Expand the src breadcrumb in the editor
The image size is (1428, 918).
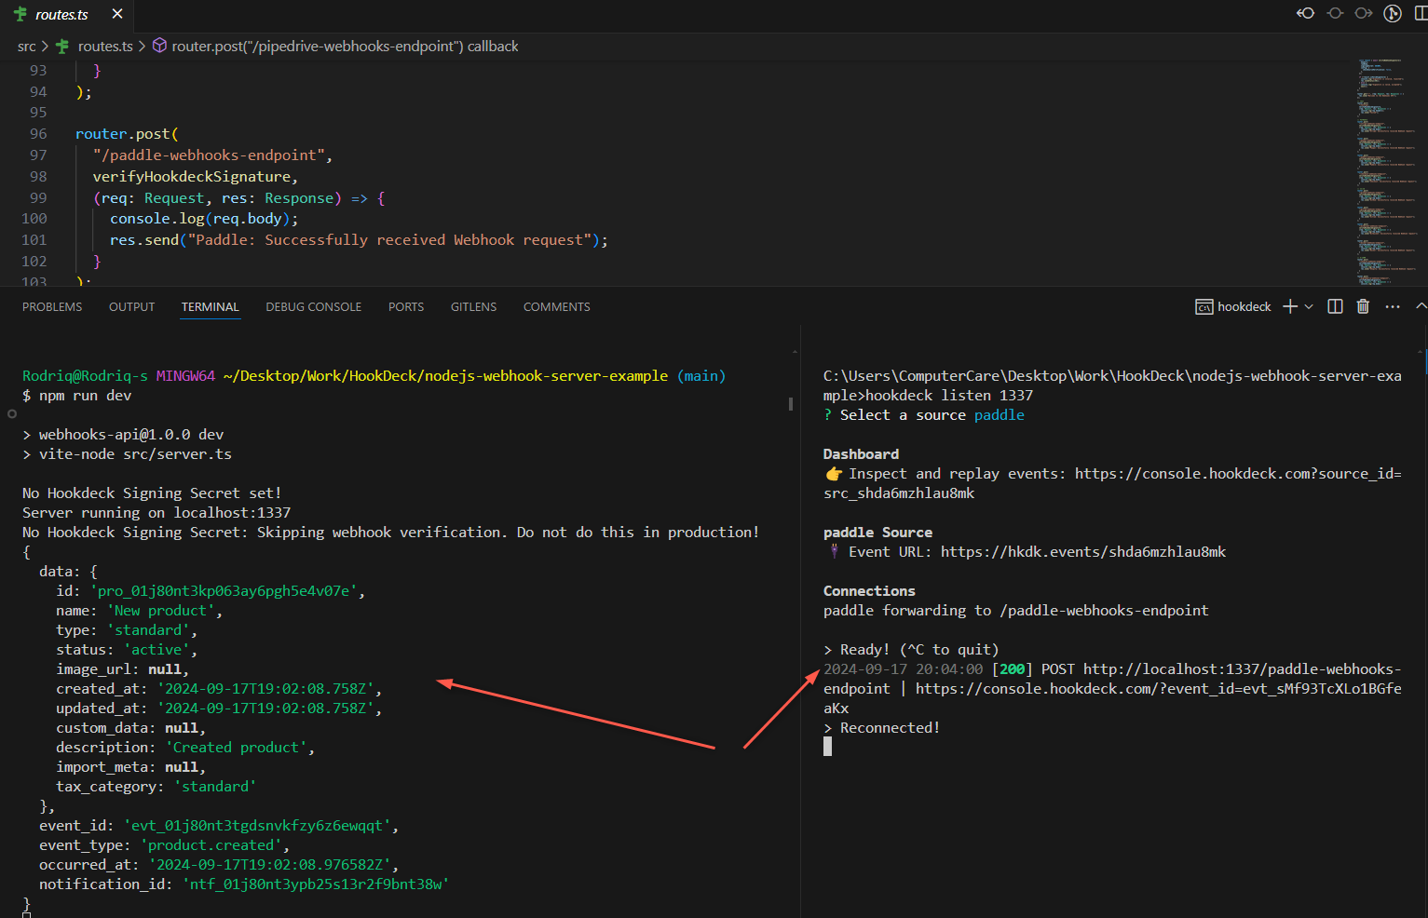coord(26,45)
